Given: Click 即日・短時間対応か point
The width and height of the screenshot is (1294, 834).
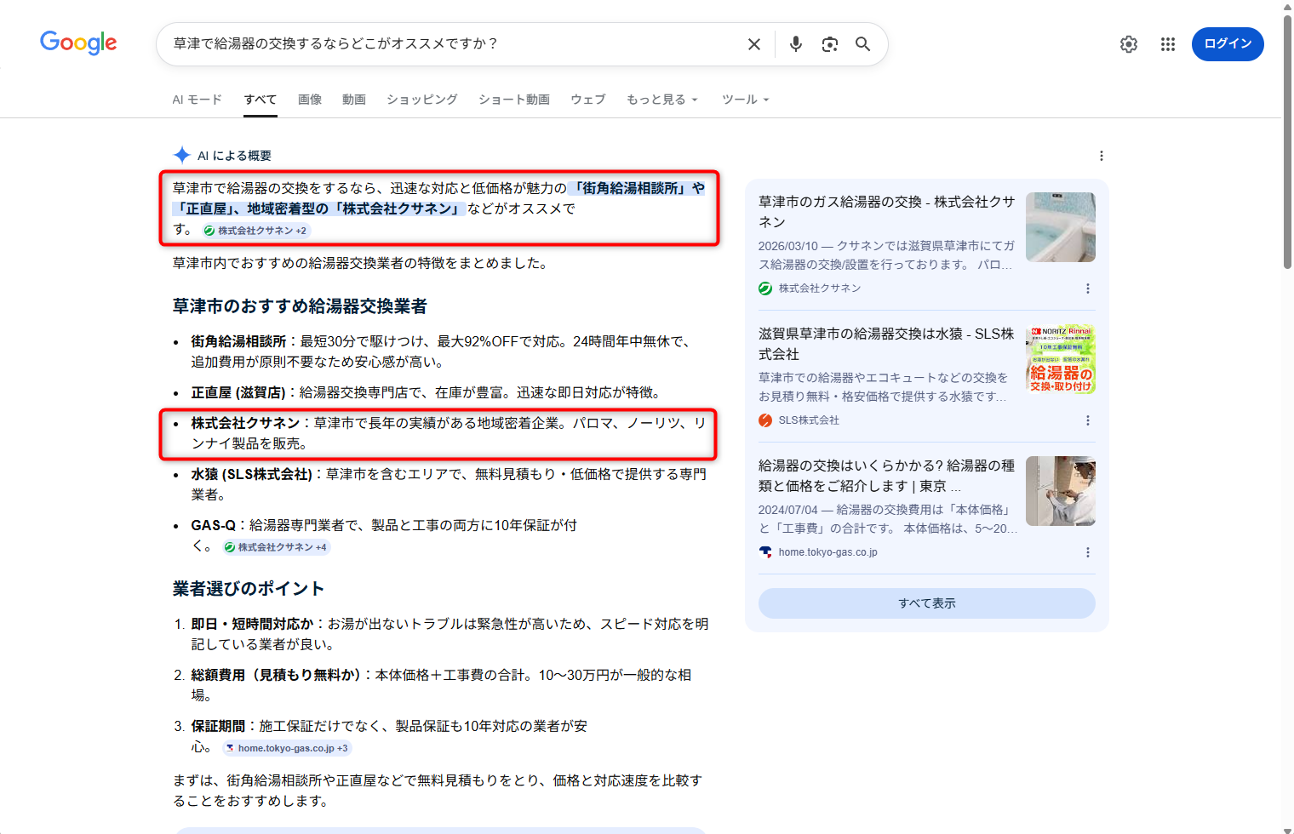Looking at the screenshot, I should click(x=449, y=634).
